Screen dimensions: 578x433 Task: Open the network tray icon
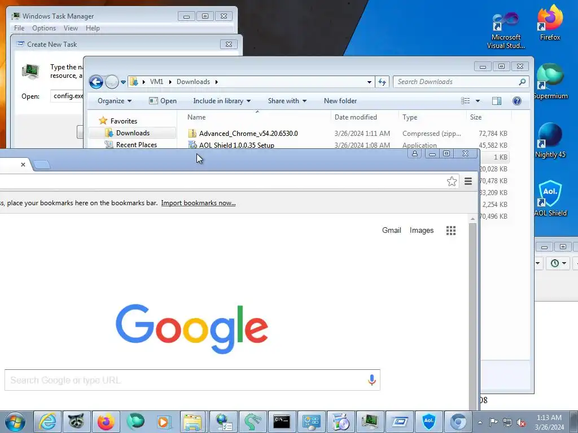507,422
